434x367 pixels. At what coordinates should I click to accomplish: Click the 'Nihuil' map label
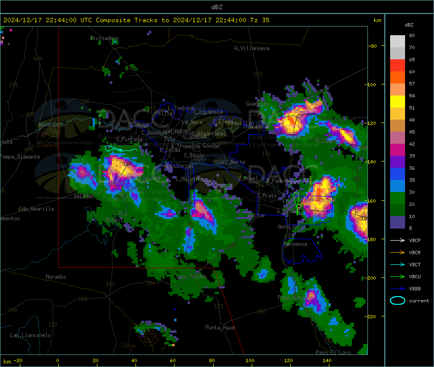pos(114,220)
